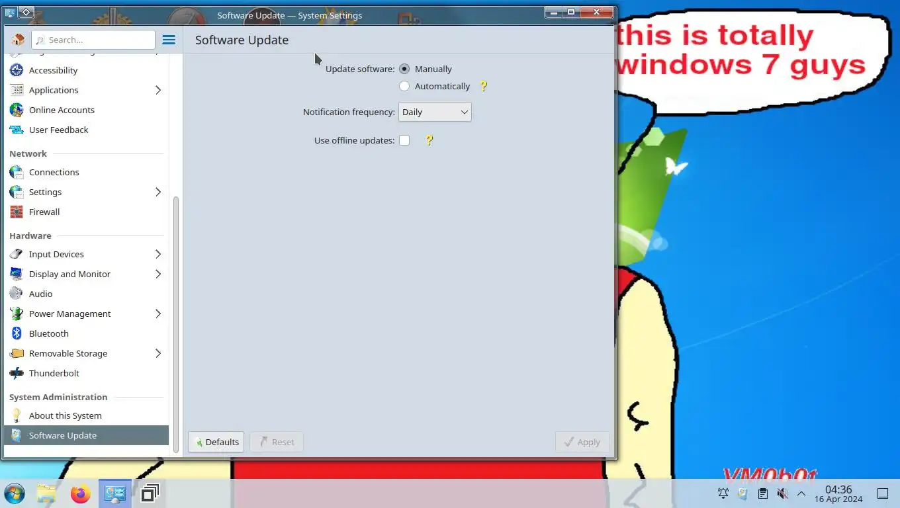Click the Firewall brick icon
The height and width of the screenshot is (508, 900).
tap(17, 212)
